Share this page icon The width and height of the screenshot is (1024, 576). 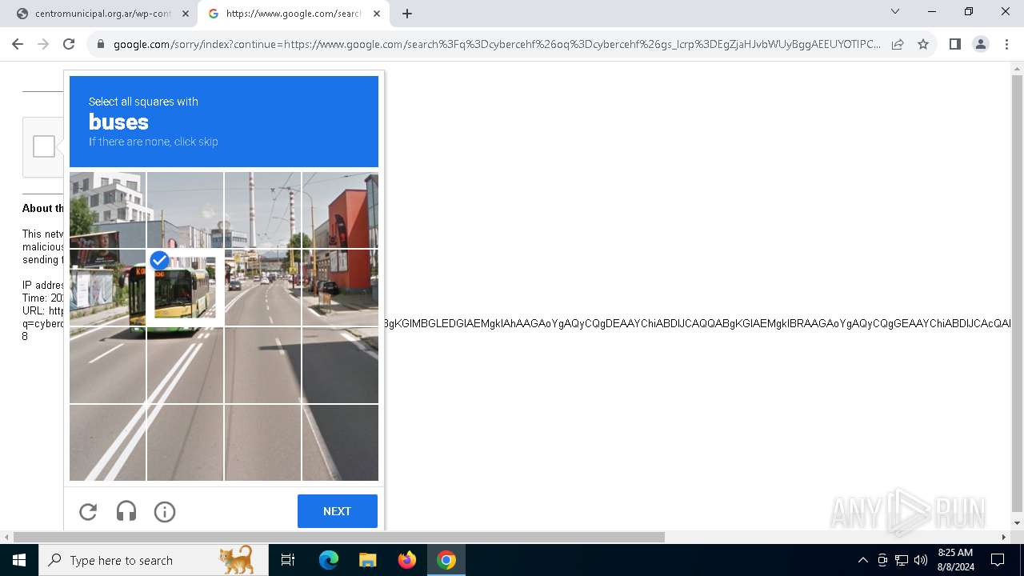(898, 44)
